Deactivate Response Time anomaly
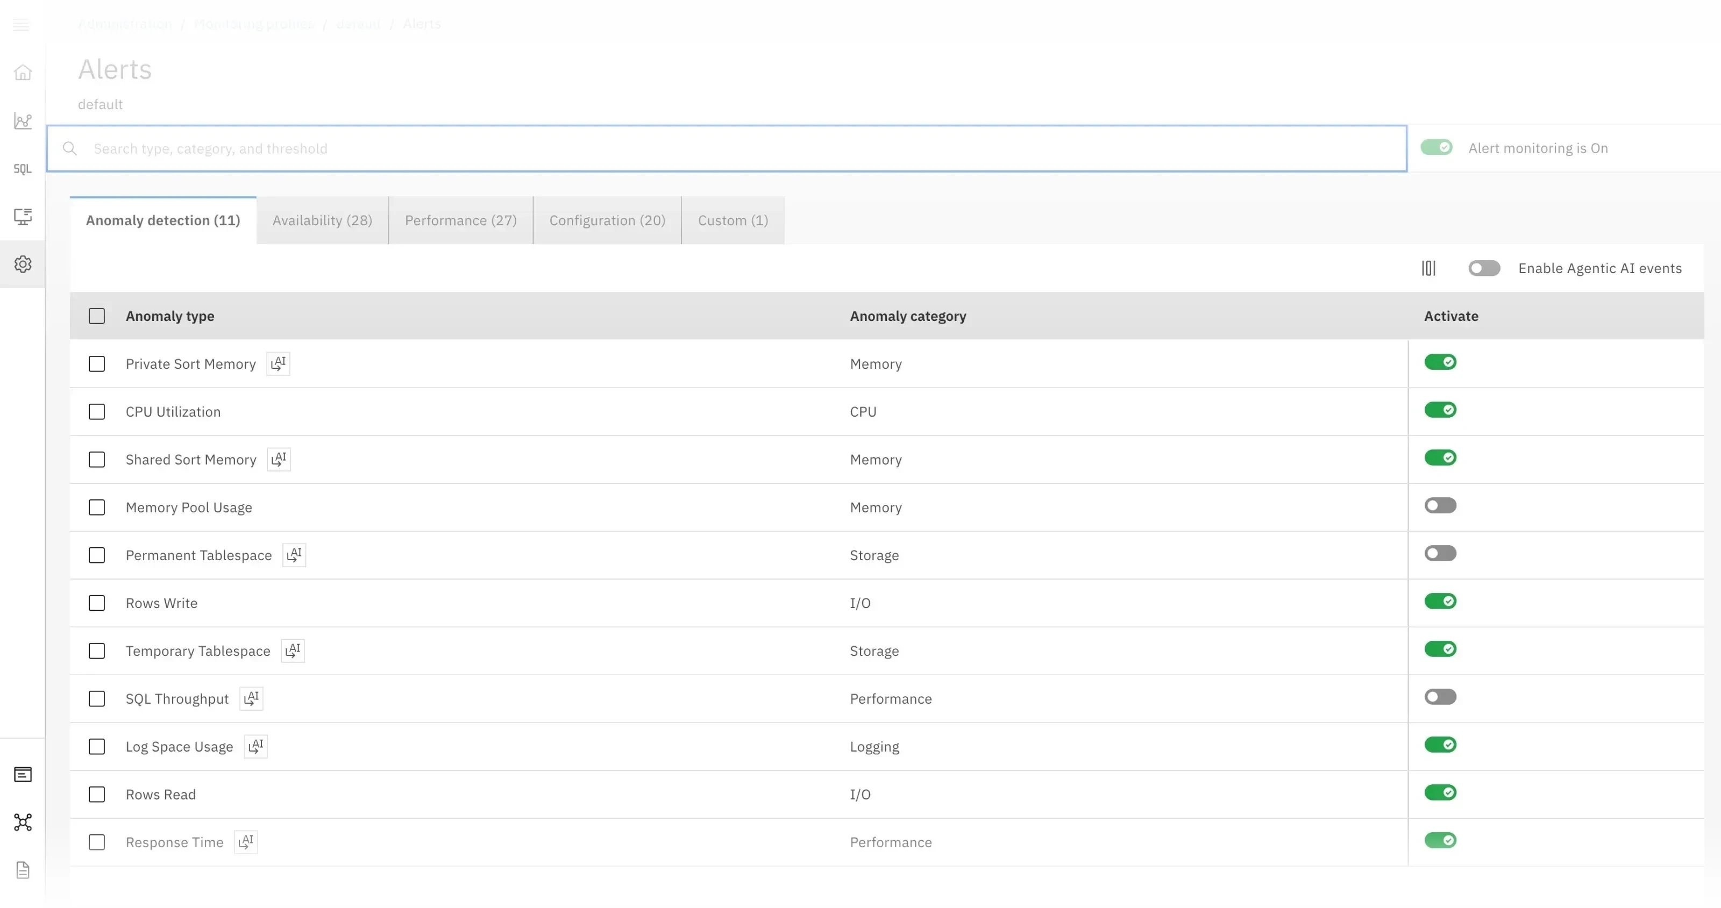This screenshot has width=1721, height=908. [x=1440, y=841]
